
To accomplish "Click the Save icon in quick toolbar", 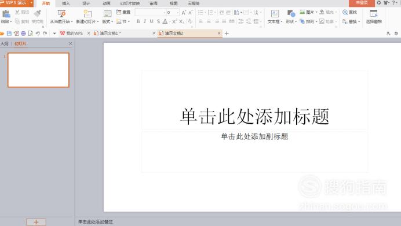I will tap(9, 34).
